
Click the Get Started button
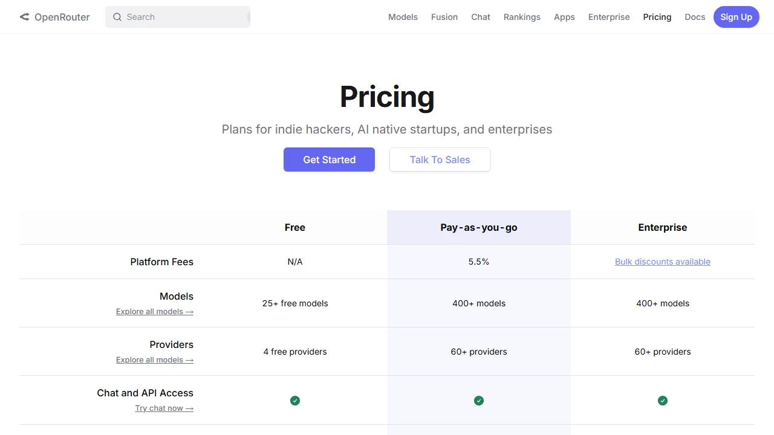click(x=329, y=159)
